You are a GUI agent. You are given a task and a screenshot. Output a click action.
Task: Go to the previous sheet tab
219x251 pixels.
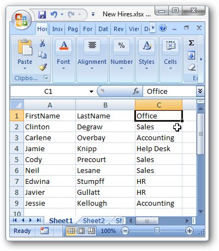pos(23,220)
